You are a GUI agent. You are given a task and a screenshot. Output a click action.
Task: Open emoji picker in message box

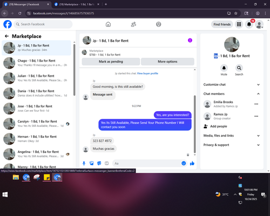pos(184,163)
